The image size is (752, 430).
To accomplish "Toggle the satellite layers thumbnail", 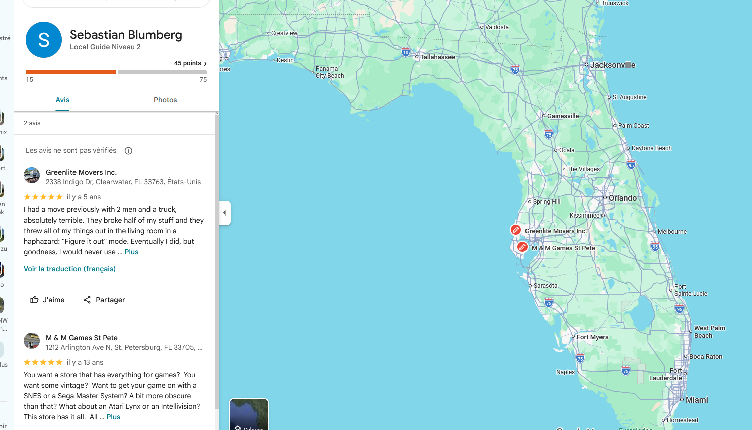I will (249, 415).
